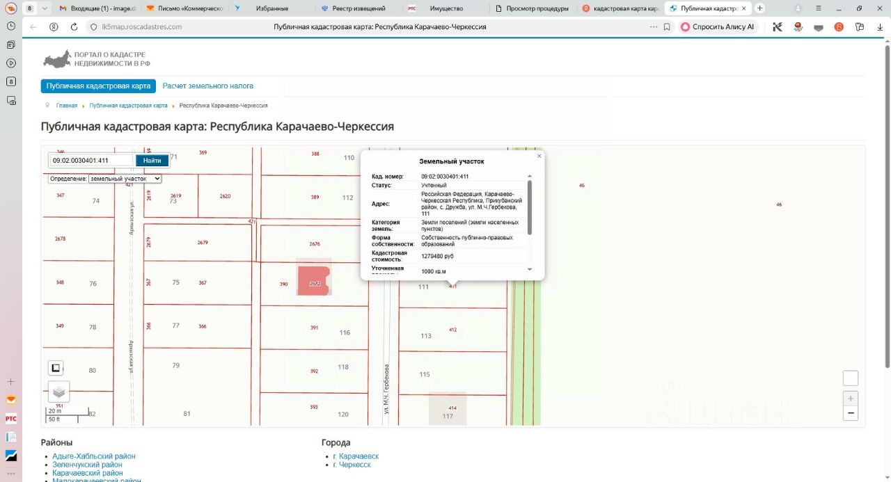
Task: Close the Земельный участок popup
Action: (x=539, y=156)
